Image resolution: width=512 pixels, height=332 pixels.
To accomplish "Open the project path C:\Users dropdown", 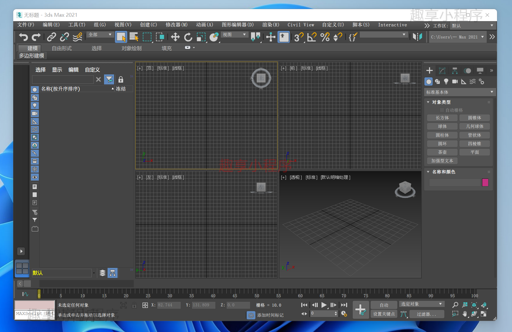I will 457,37.
